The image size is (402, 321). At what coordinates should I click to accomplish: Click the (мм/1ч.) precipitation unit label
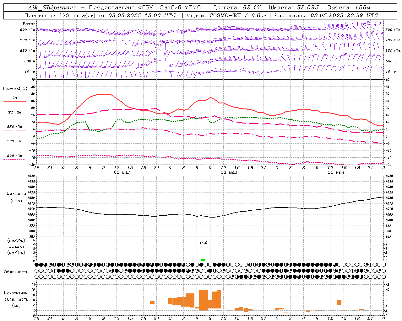click(16, 252)
